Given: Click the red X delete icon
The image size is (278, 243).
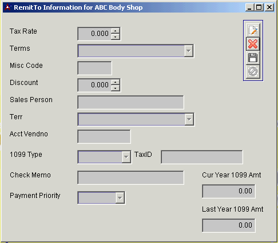Looking at the screenshot, I should pos(253,44).
